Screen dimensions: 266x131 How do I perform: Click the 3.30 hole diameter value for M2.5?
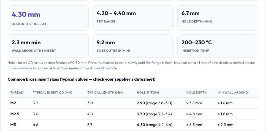tap(141, 114)
